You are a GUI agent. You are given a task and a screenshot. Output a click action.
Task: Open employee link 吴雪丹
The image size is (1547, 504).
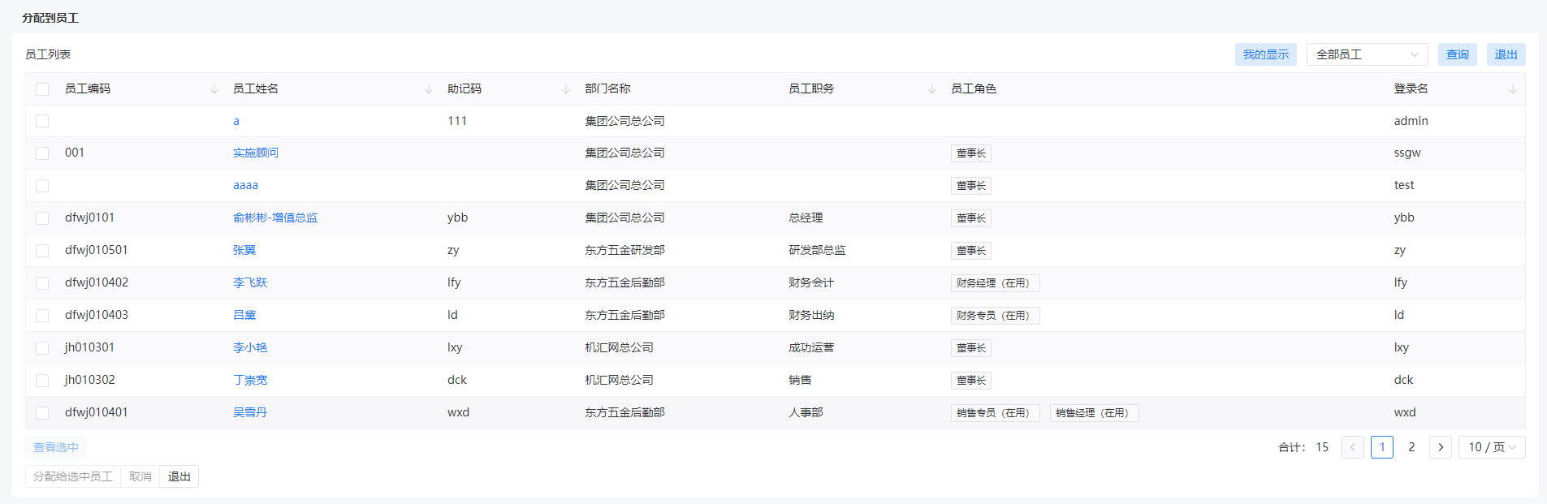tap(250, 412)
